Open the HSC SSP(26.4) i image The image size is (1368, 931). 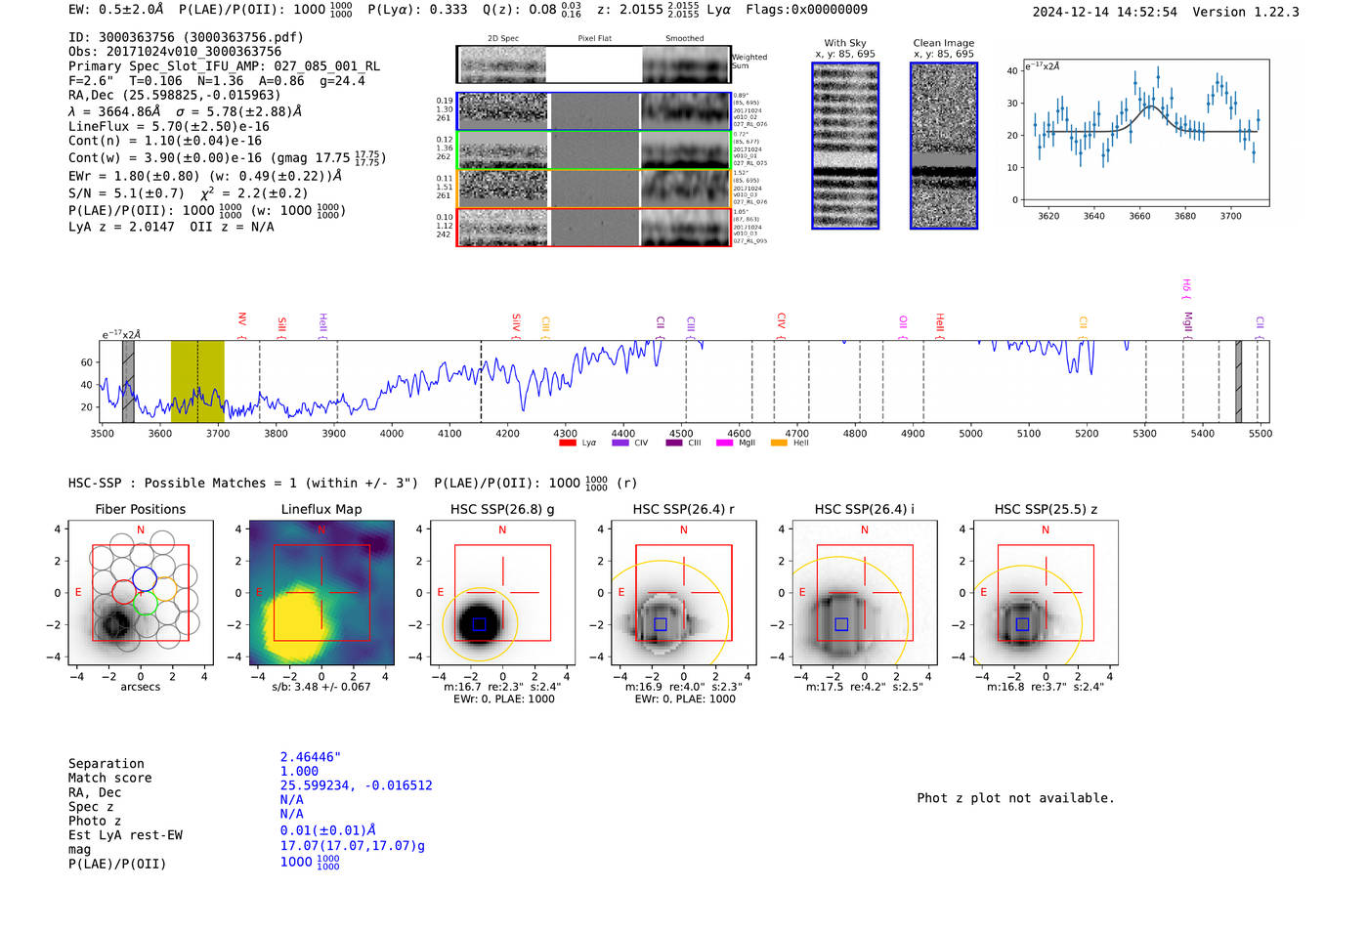click(x=864, y=593)
